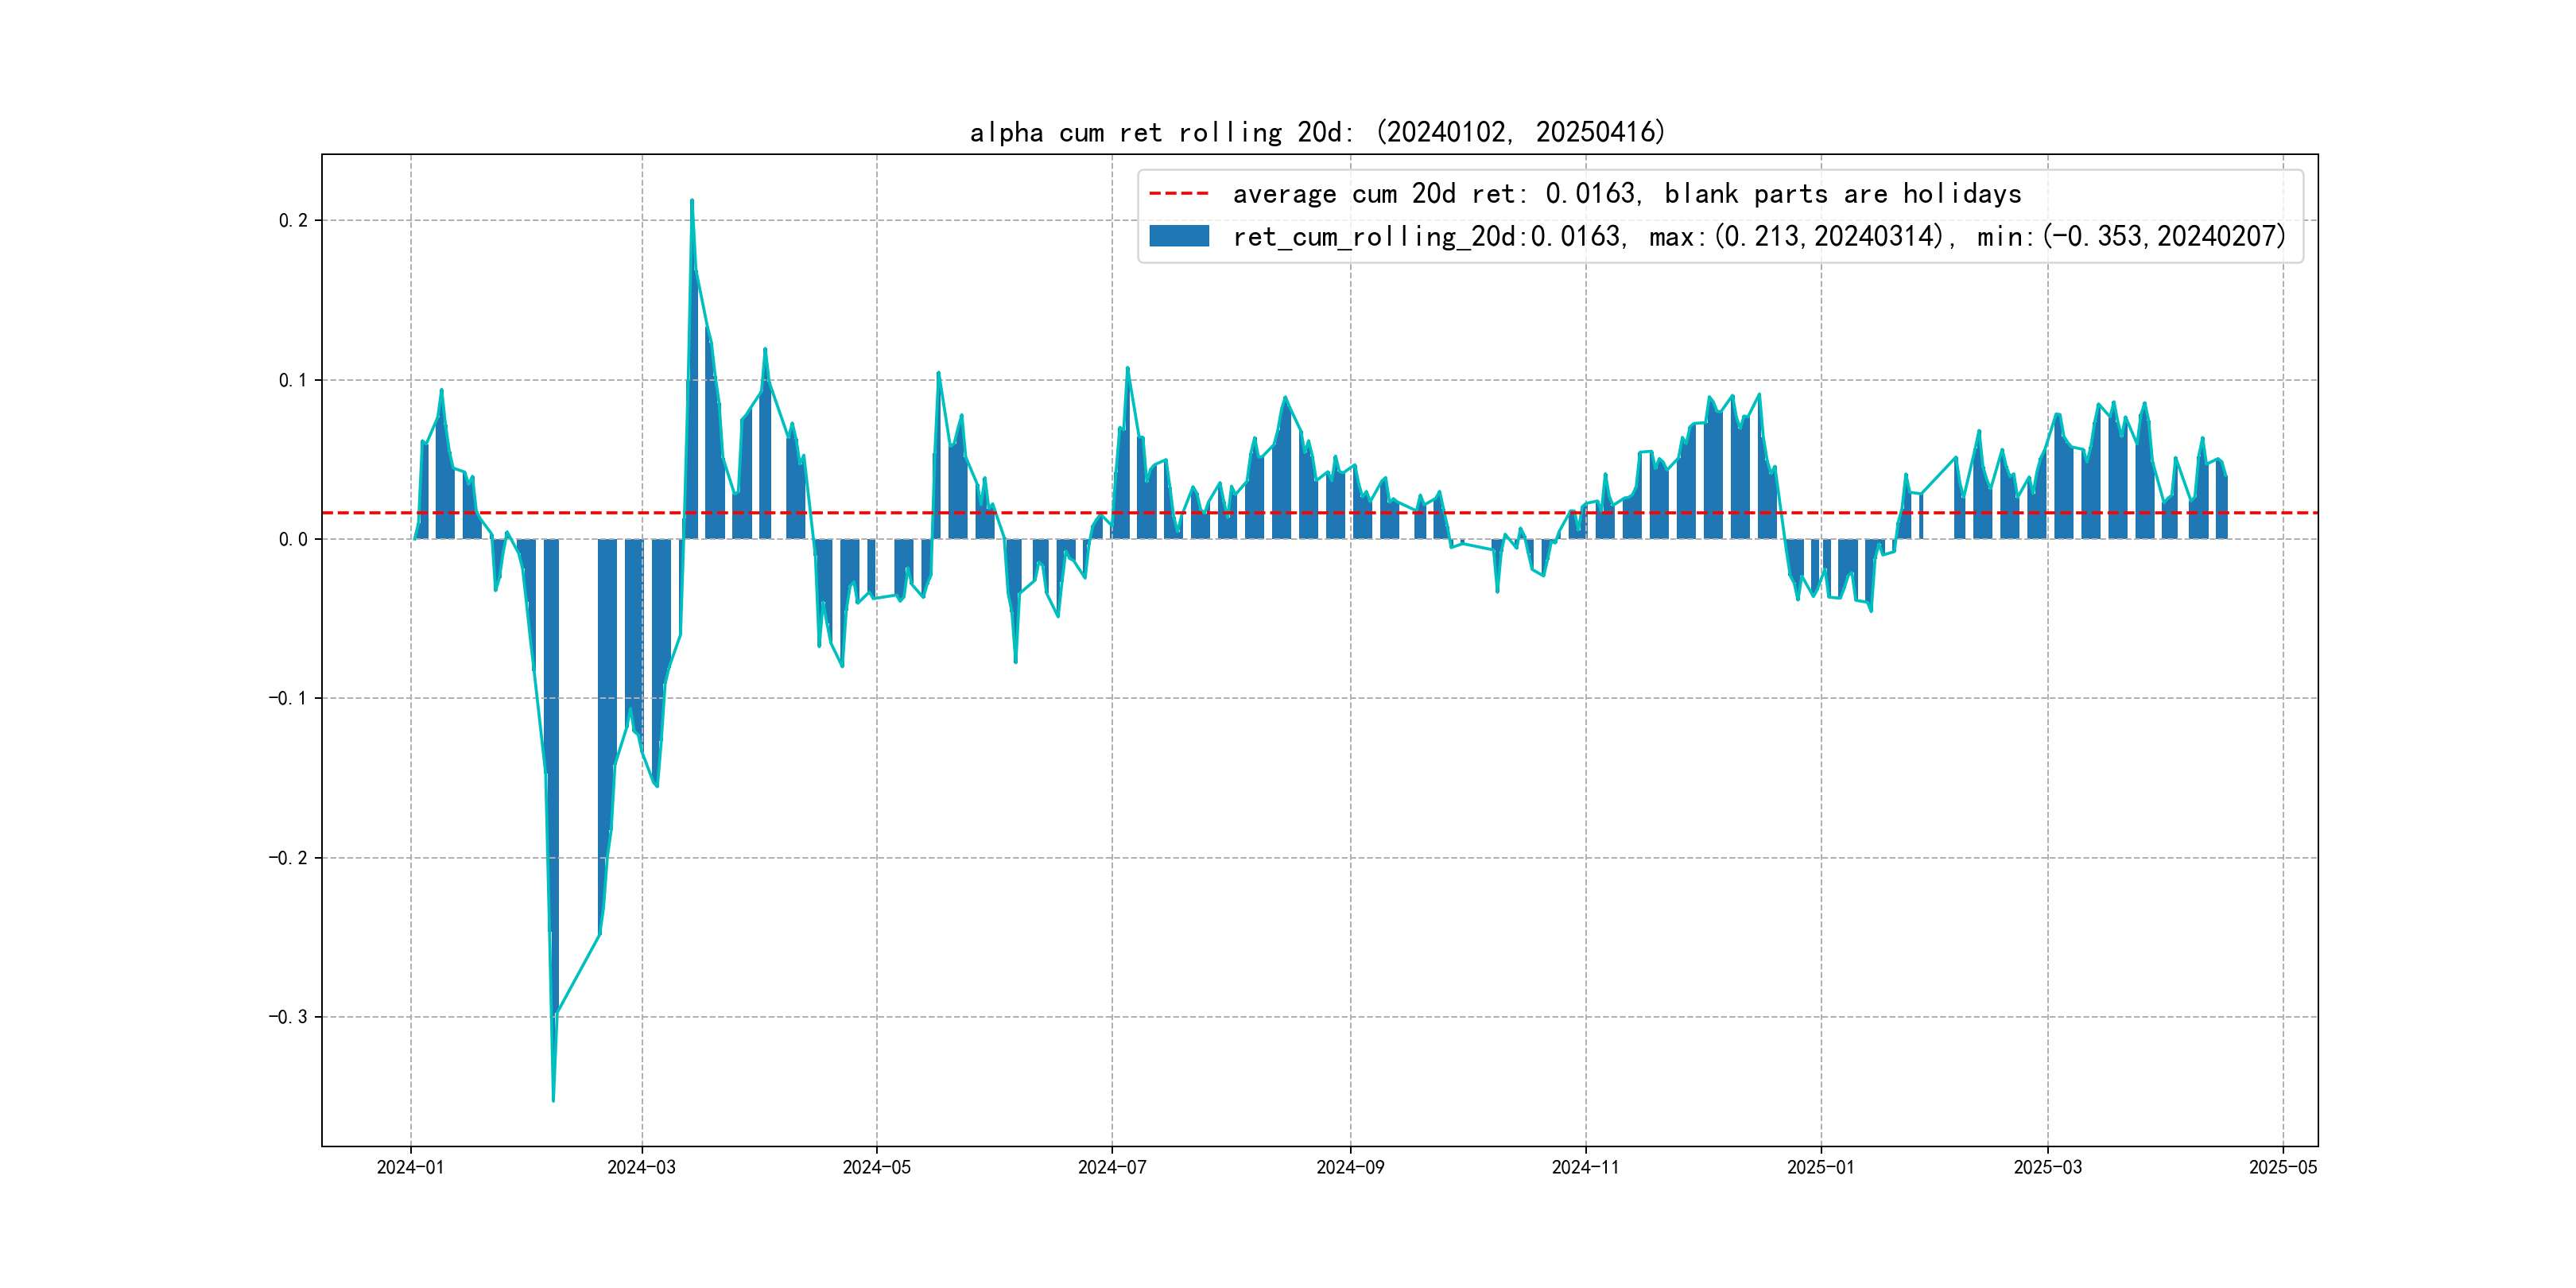Click the 2024-01 x-axis tick label
The width and height of the screenshot is (2576, 1288).
[410, 1167]
